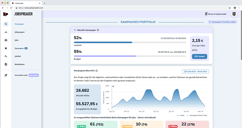Click the Online status badge

pyautogui.click(x=81, y=126)
